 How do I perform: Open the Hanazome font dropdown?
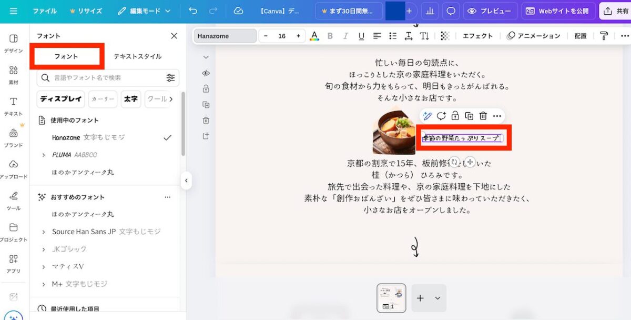pos(225,36)
